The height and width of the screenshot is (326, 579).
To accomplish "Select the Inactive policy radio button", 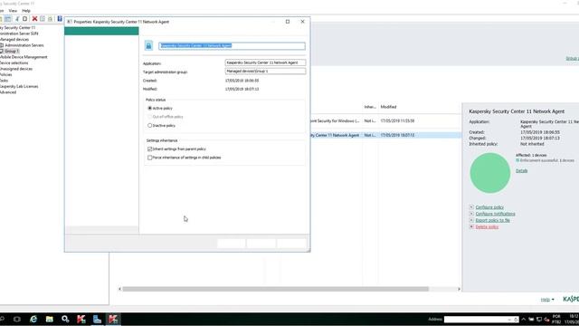I will 149,125.
